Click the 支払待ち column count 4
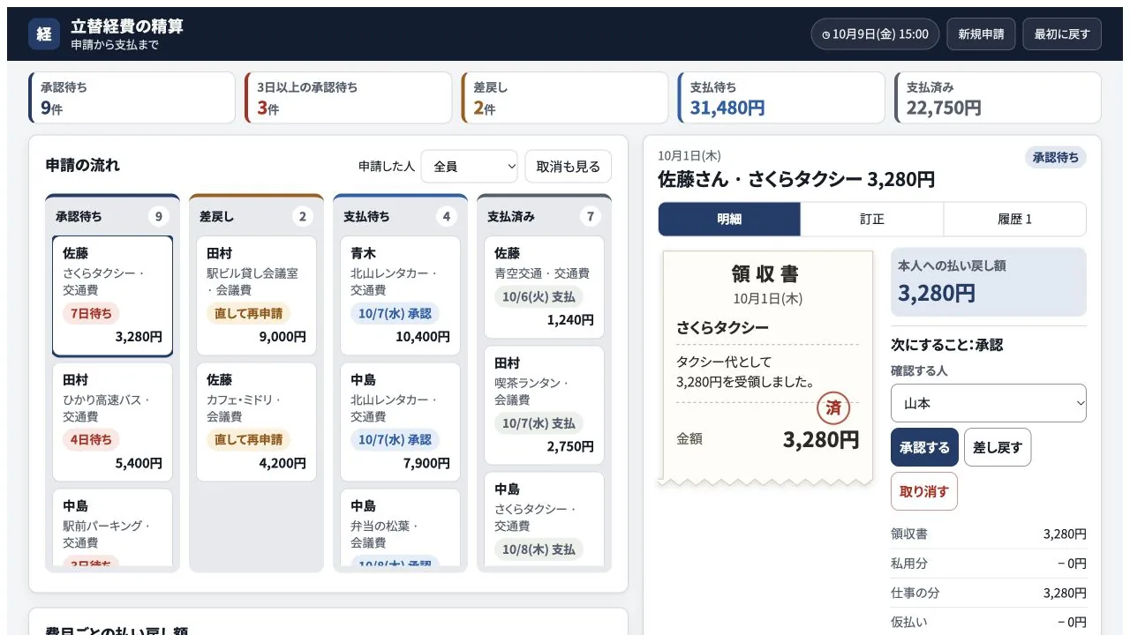The image size is (1130, 635). pyautogui.click(x=446, y=216)
